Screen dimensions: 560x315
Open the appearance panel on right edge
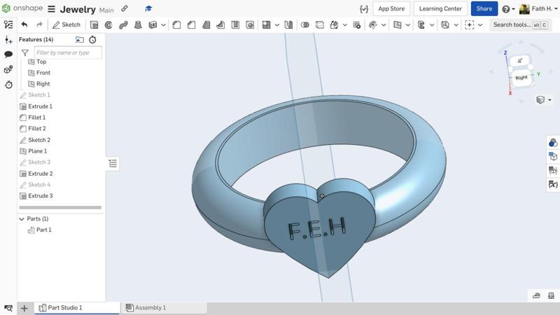pyautogui.click(x=553, y=143)
